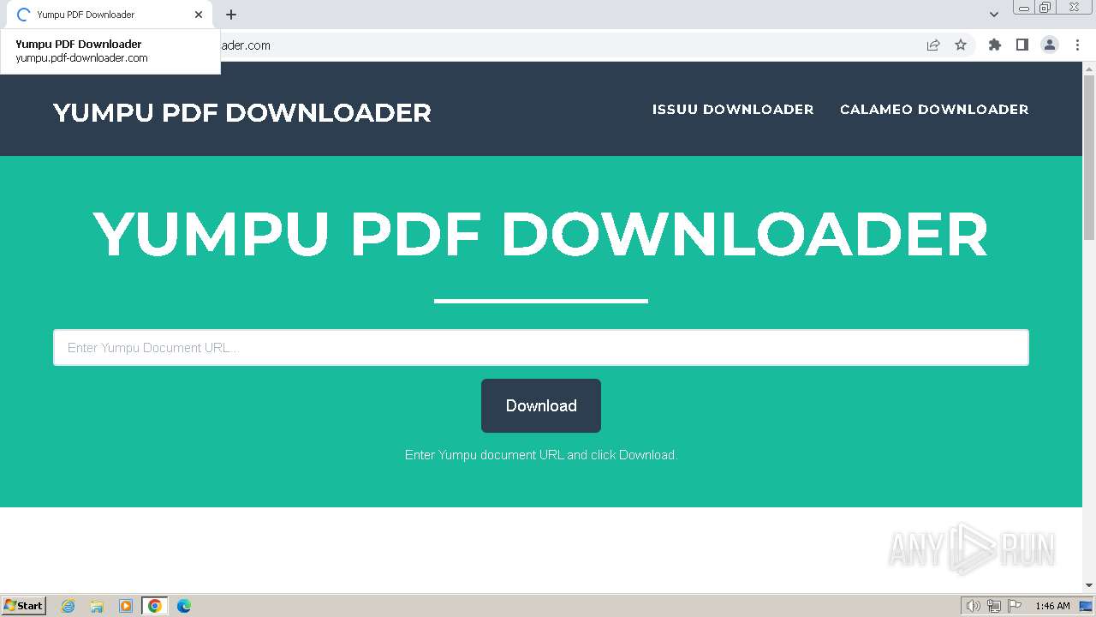Close the Yumpu PDF Downloader tab
The width and height of the screenshot is (1096, 617).
(x=199, y=15)
